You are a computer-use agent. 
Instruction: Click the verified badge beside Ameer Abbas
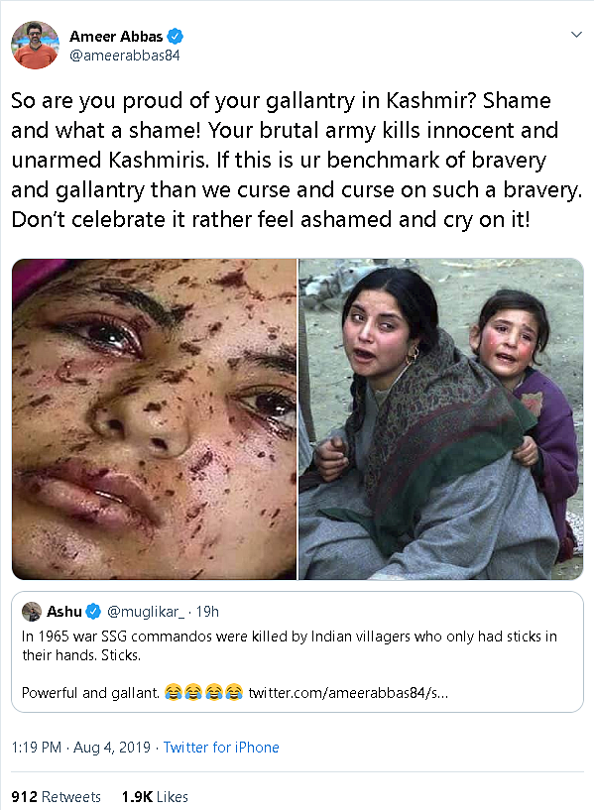tap(176, 36)
